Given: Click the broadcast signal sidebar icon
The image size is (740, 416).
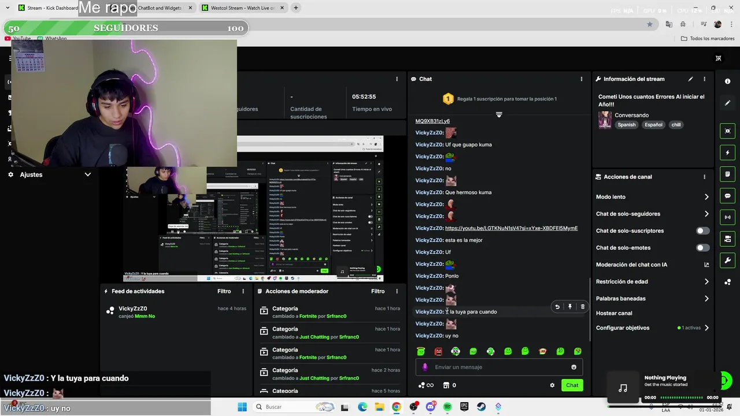Looking at the screenshot, I should point(727,217).
